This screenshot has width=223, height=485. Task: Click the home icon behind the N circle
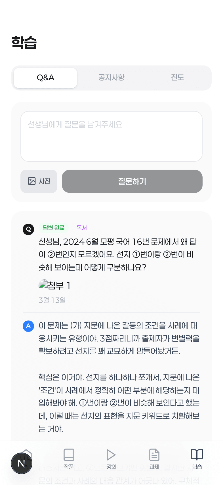click(x=26, y=455)
